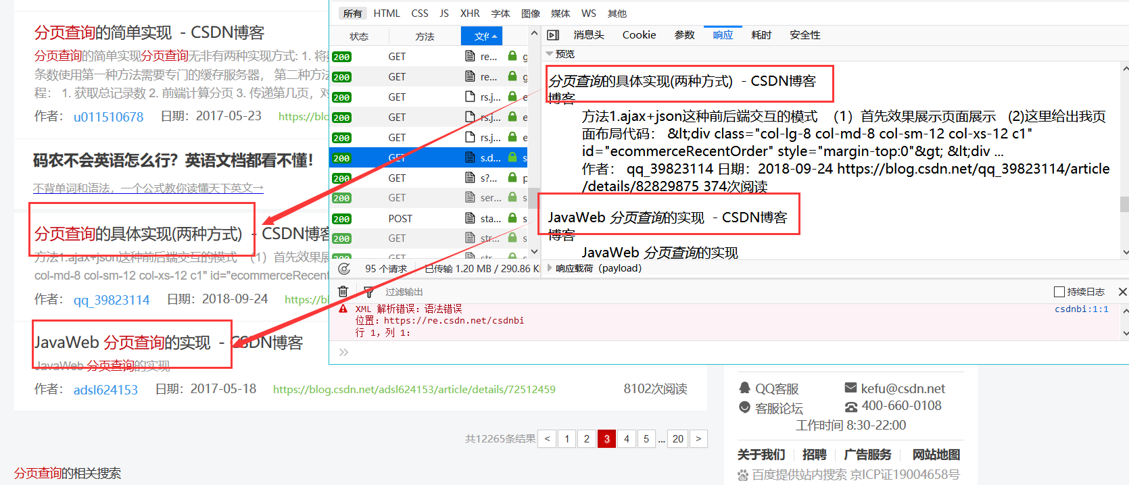Click the QQ客服 penguin icon
This screenshot has height=485, width=1129.
[744, 388]
